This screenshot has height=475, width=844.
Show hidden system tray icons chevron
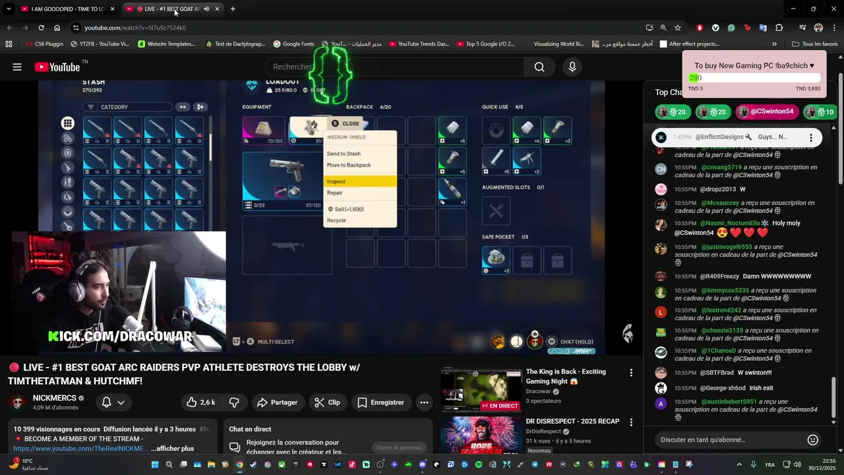coord(738,464)
